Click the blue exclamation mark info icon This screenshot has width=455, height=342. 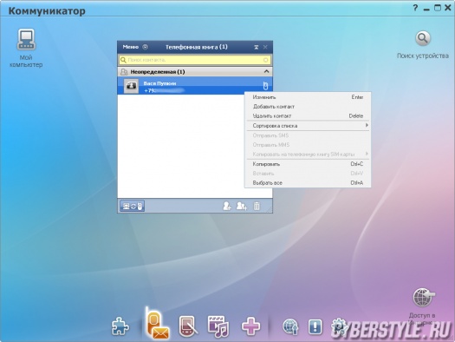[315, 326]
